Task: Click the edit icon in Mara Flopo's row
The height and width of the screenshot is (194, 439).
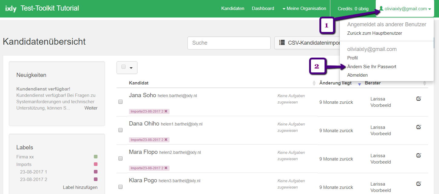Action: (x=419, y=155)
